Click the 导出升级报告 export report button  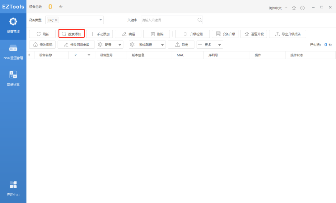tap(287, 34)
